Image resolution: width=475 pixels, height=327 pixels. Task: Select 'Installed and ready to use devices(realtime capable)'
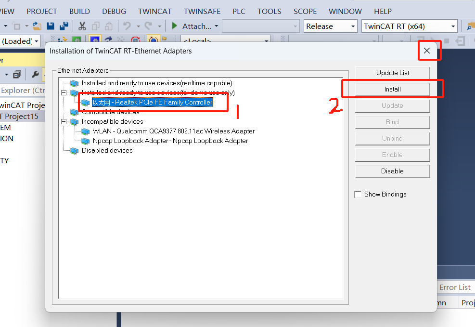(156, 83)
